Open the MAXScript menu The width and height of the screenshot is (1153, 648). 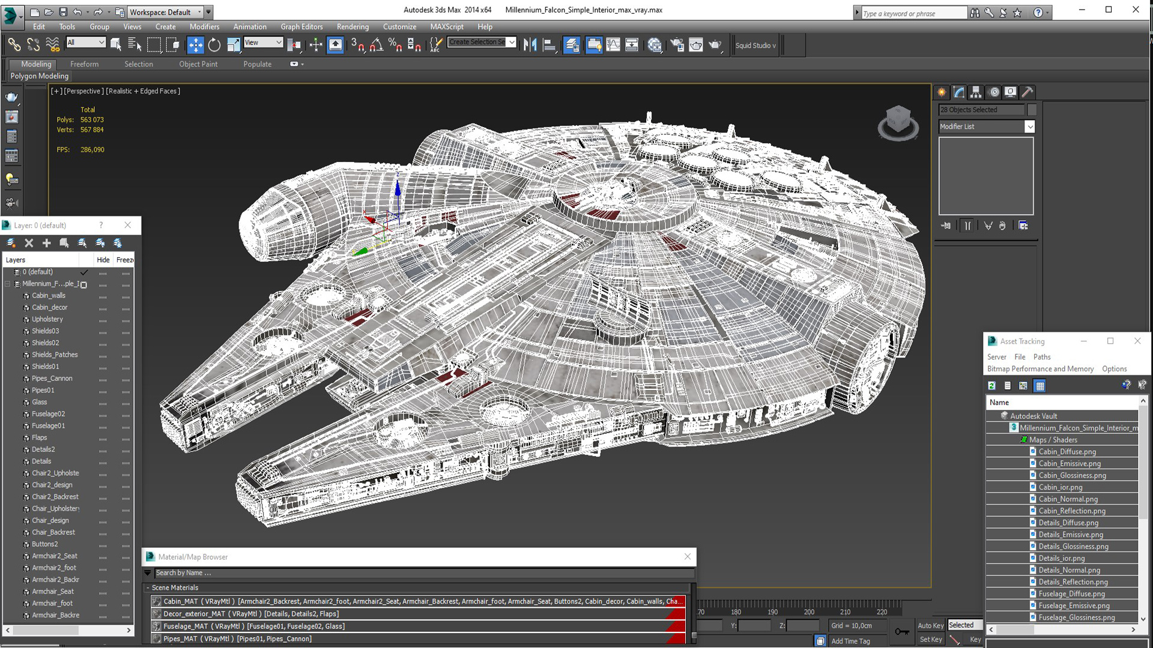tap(446, 26)
